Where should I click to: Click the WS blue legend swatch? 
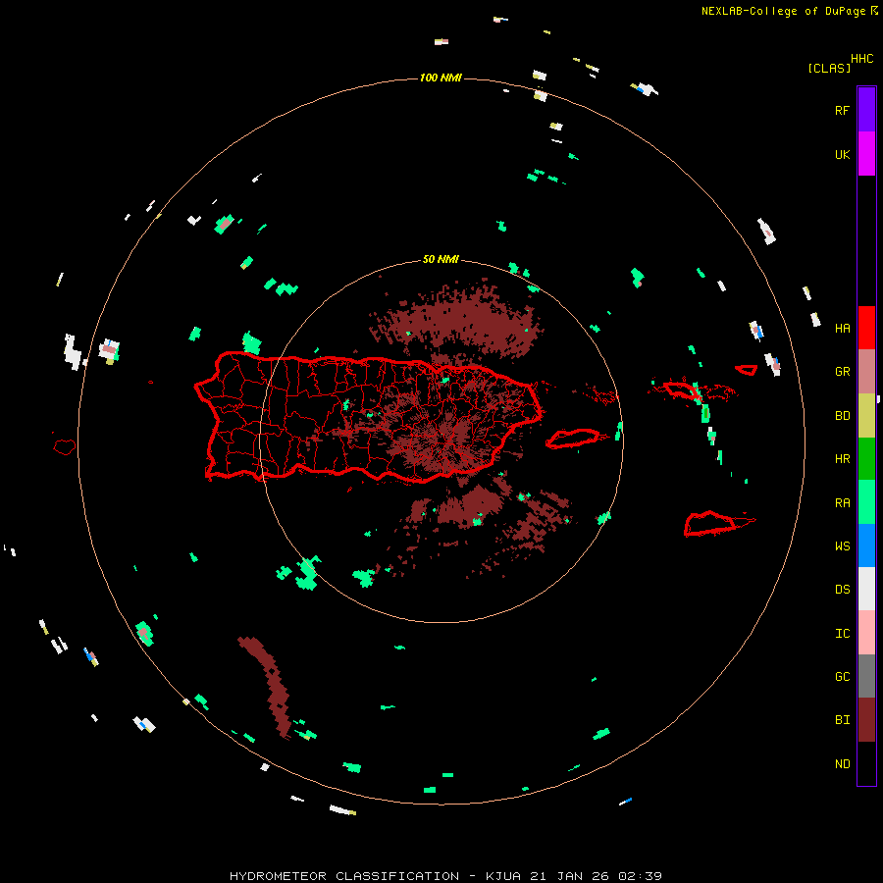(866, 545)
